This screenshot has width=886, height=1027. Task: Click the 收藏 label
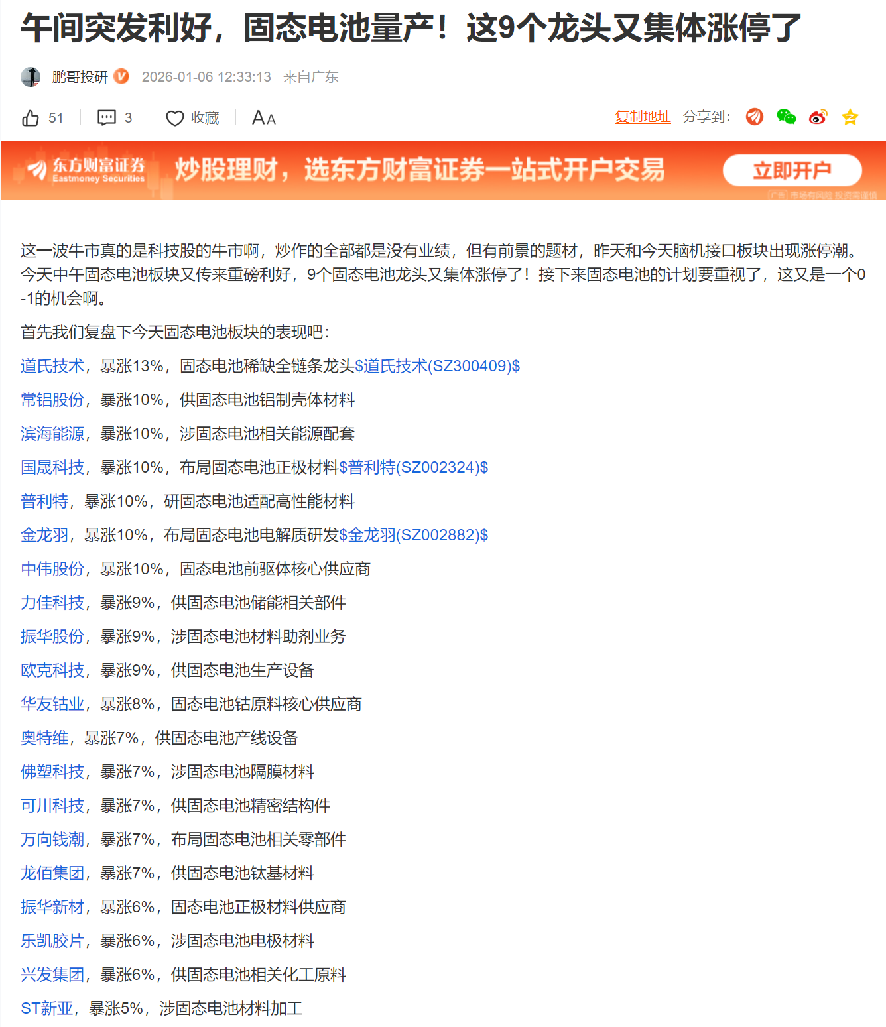205,118
